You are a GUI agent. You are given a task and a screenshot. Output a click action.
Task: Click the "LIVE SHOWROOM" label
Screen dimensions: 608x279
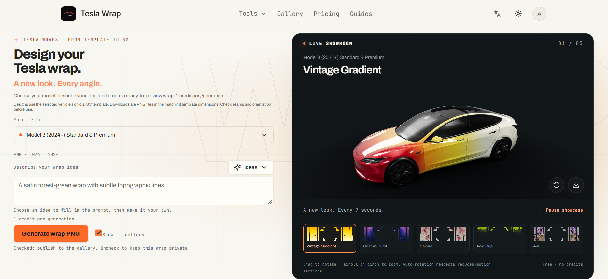pyautogui.click(x=331, y=43)
